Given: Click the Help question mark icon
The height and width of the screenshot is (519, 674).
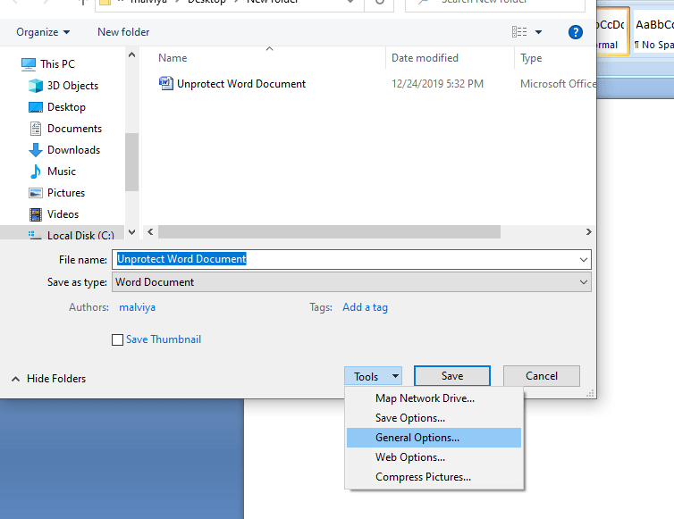Looking at the screenshot, I should coord(576,32).
